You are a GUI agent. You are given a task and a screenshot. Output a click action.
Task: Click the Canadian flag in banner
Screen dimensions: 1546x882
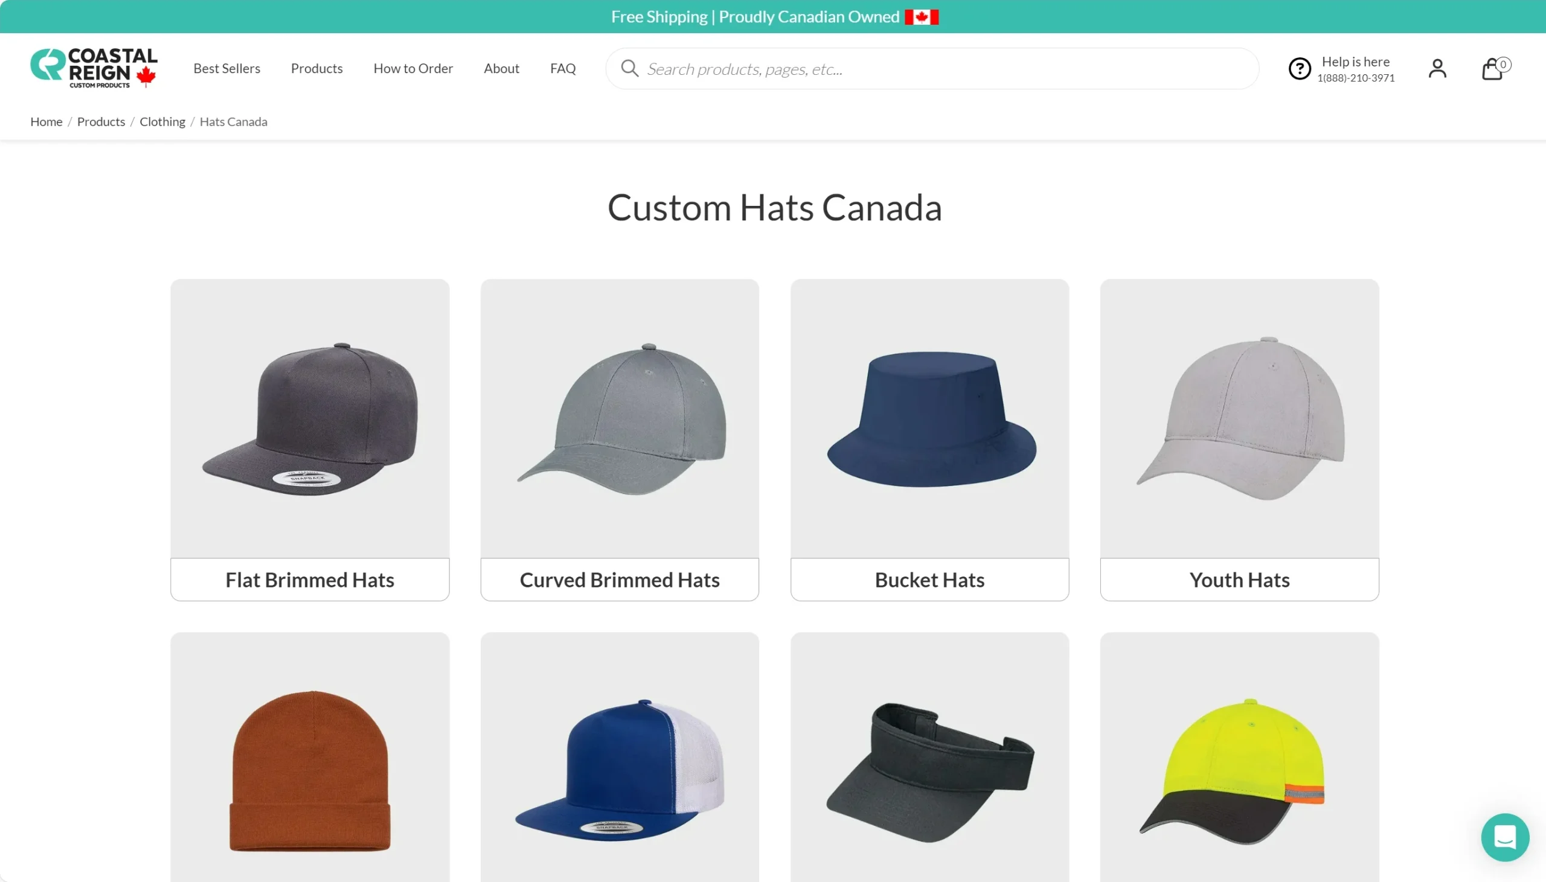[x=922, y=17]
